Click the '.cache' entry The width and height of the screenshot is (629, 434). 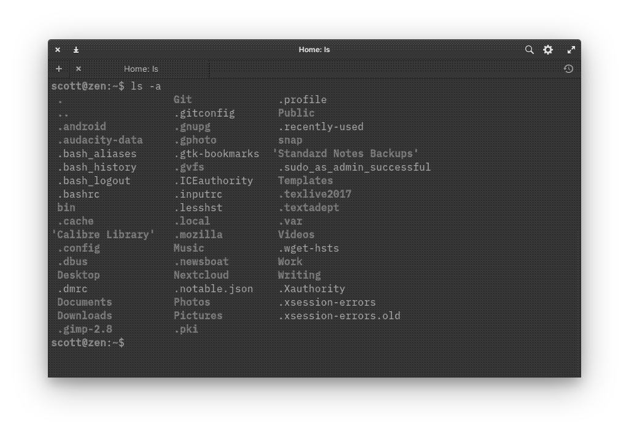click(x=76, y=221)
